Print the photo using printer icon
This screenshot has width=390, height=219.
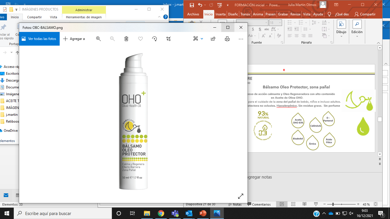pos(227,39)
